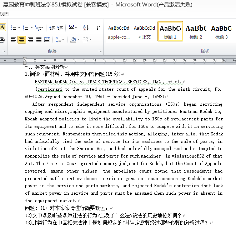Click line 1.阅读下面材料,并用中文回答问题(15 分)
Viewport: 236px width, 229px height.
click(x=73, y=74)
